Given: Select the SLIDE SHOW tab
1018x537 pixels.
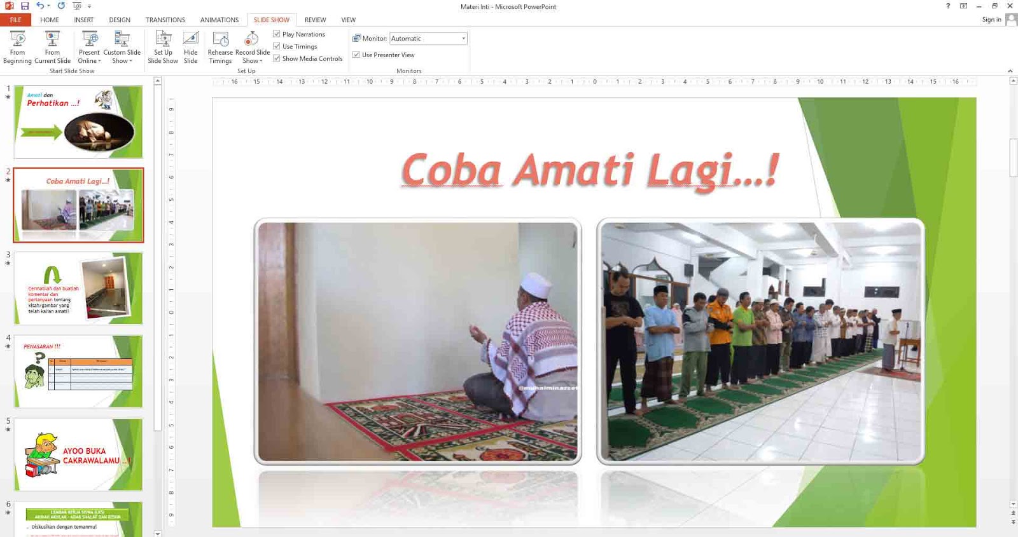Looking at the screenshot, I should [272, 20].
